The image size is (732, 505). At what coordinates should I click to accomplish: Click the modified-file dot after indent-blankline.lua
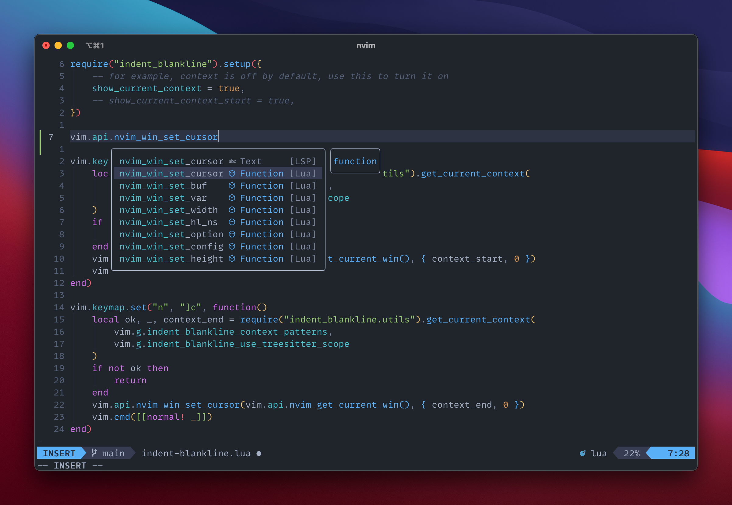coord(259,453)
